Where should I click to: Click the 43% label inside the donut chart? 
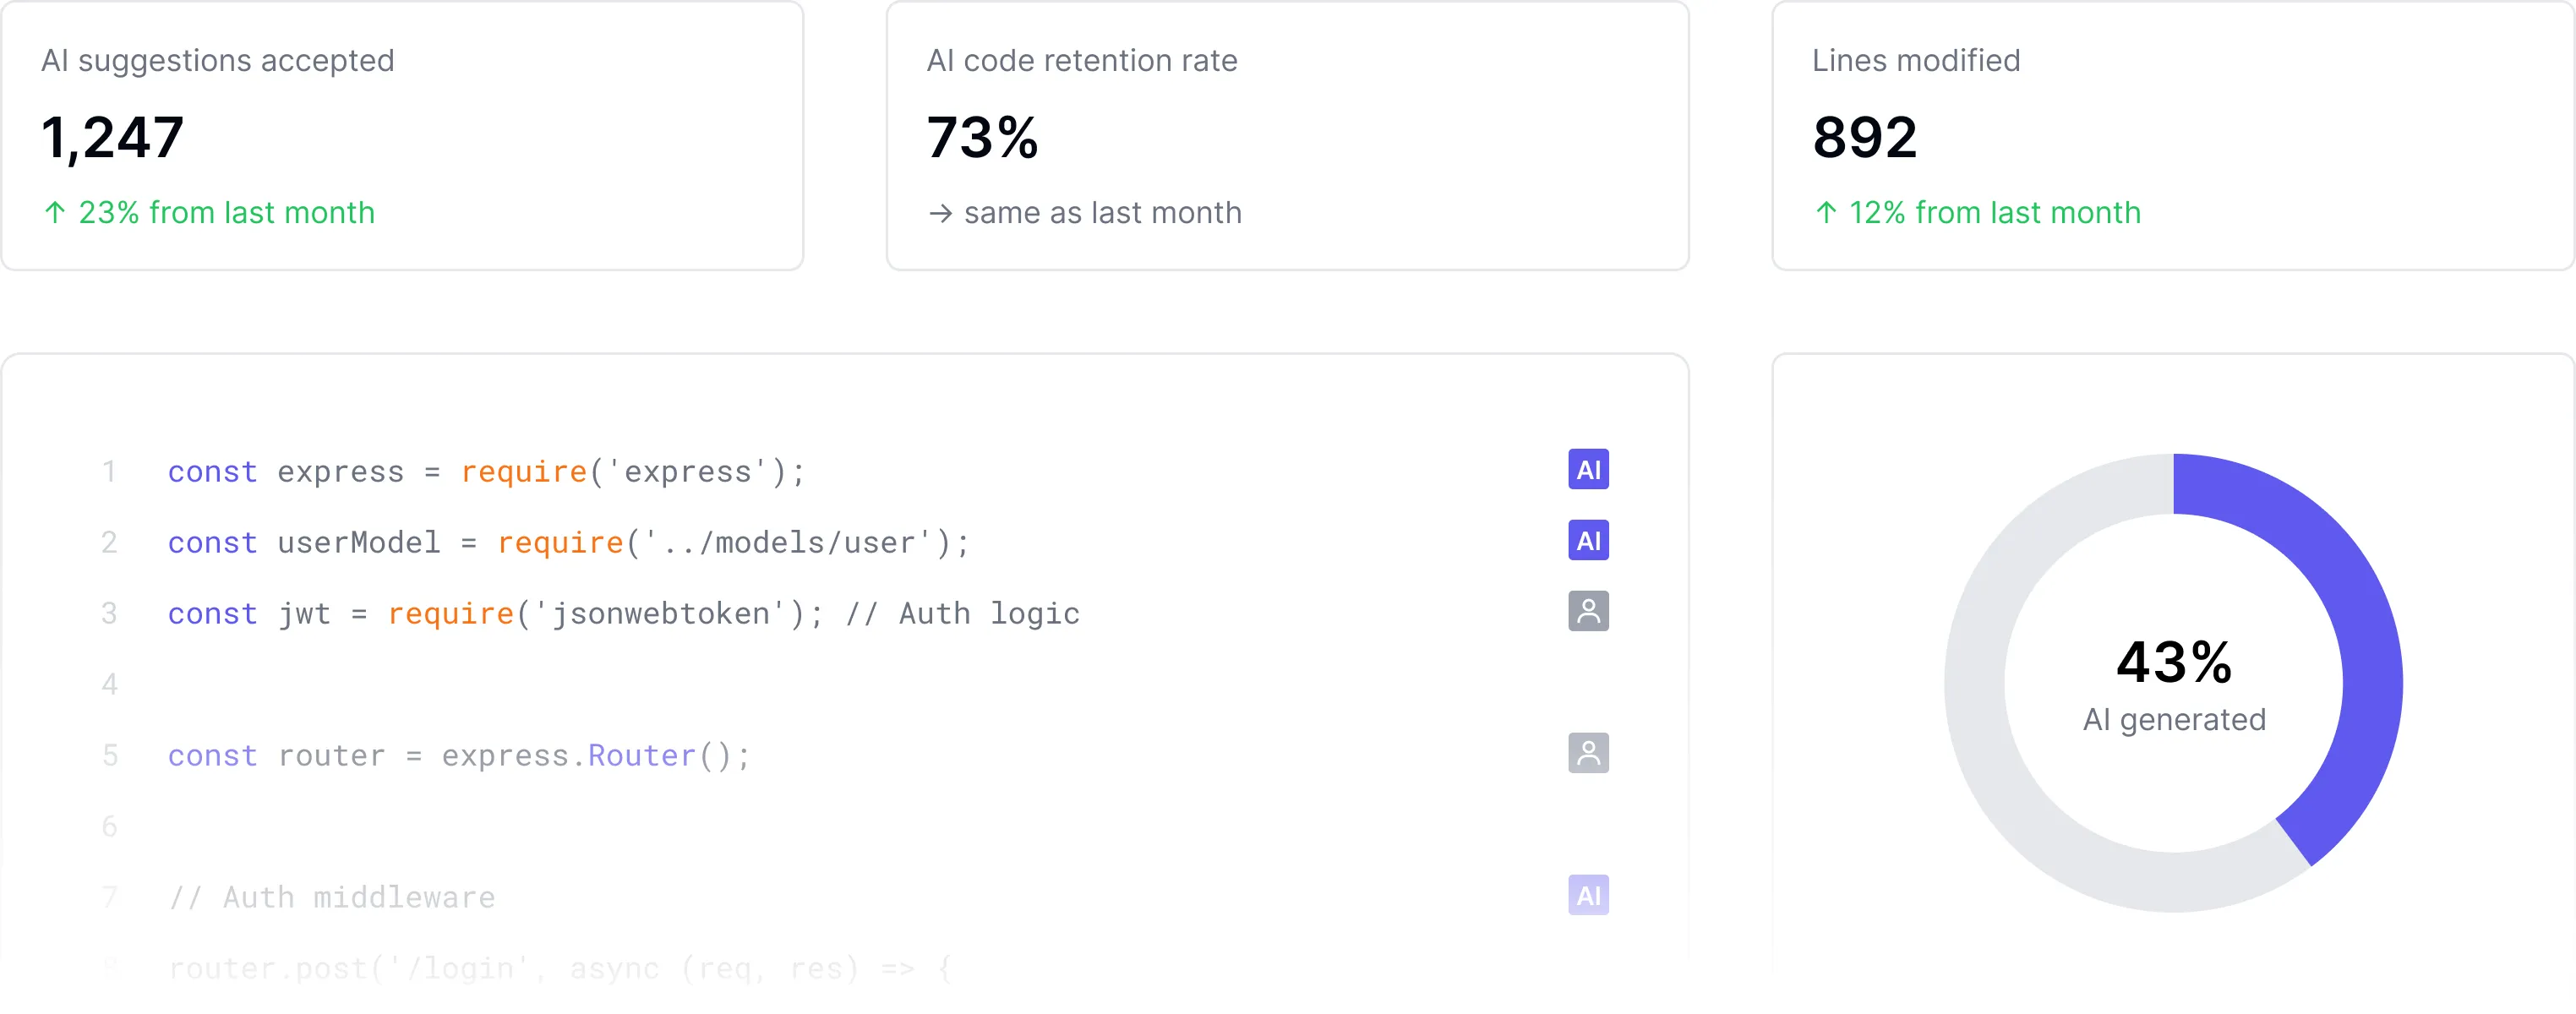tap(2174, 662)
